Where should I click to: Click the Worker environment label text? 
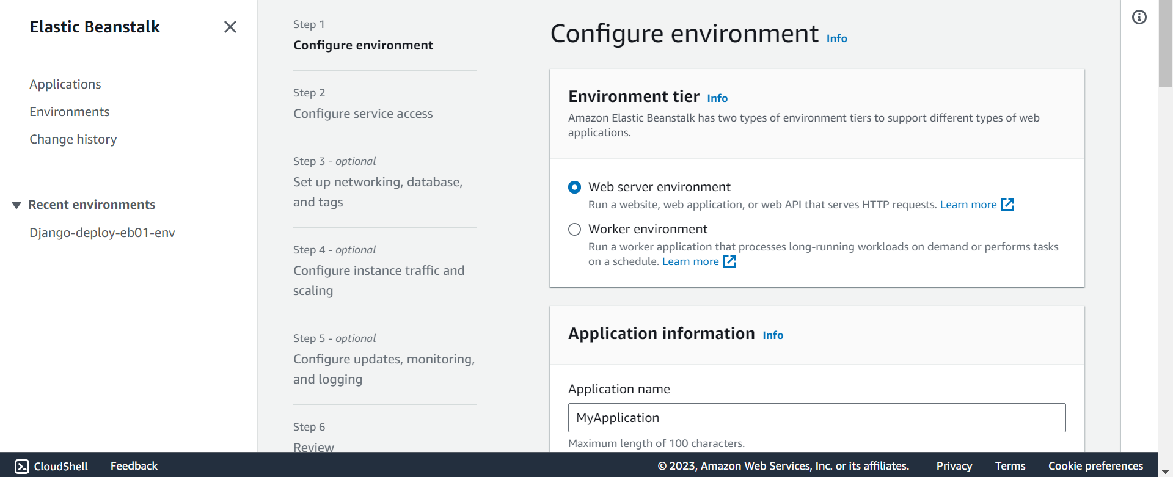(648, 229)
